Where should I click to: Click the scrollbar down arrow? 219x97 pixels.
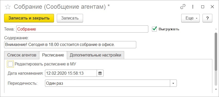[216, 89]
